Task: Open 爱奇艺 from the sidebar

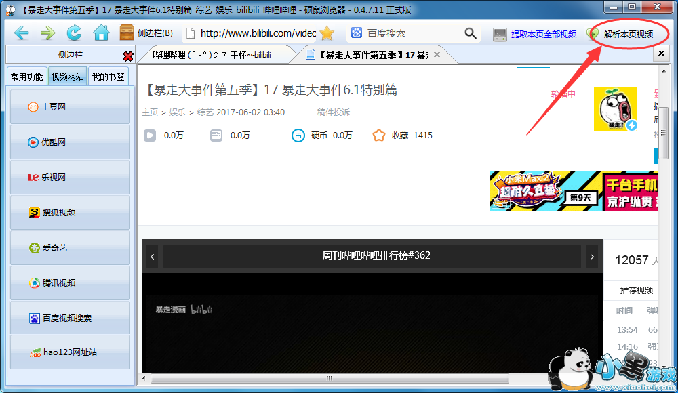Action: [70, 248]
